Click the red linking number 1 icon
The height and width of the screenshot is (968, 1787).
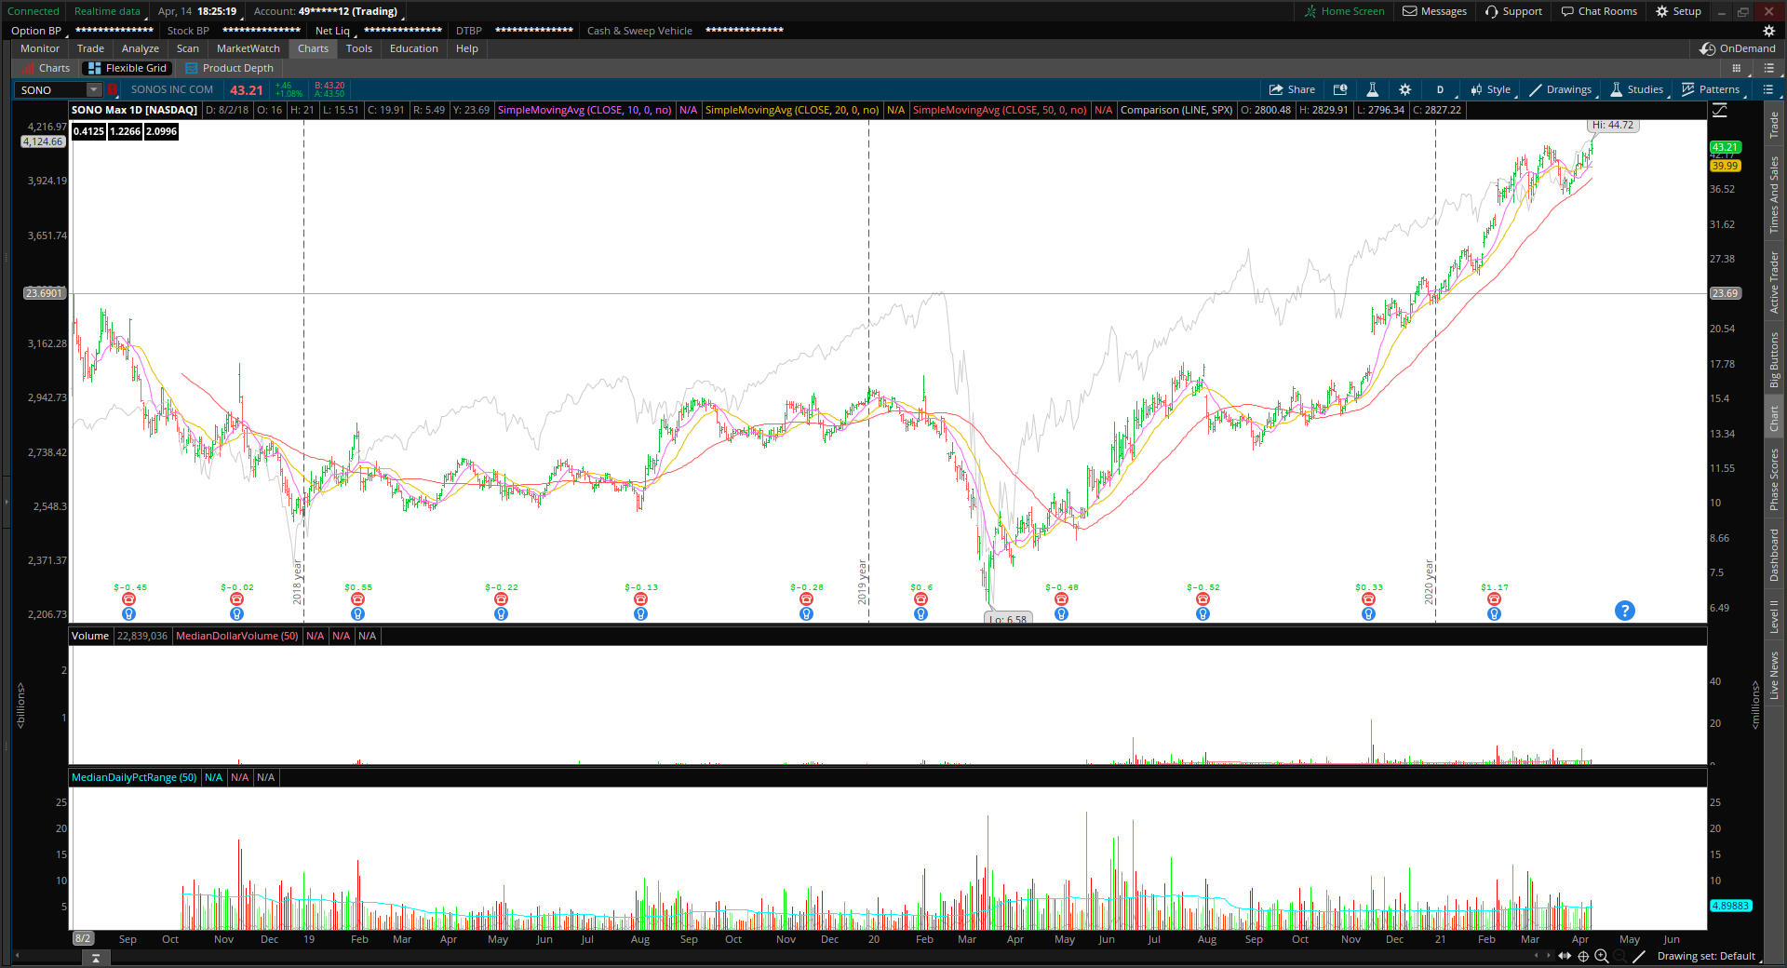click(x=113, y=89)
